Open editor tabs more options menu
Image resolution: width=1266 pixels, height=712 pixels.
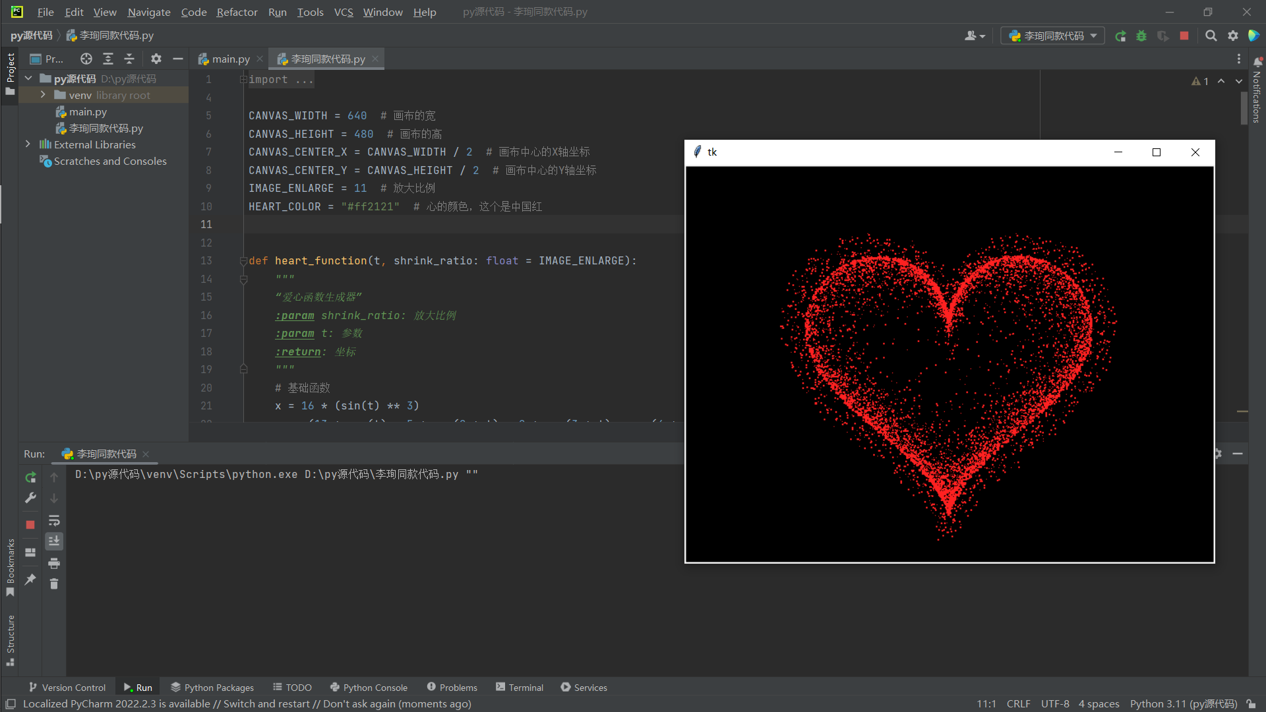tap(1239, 59)
